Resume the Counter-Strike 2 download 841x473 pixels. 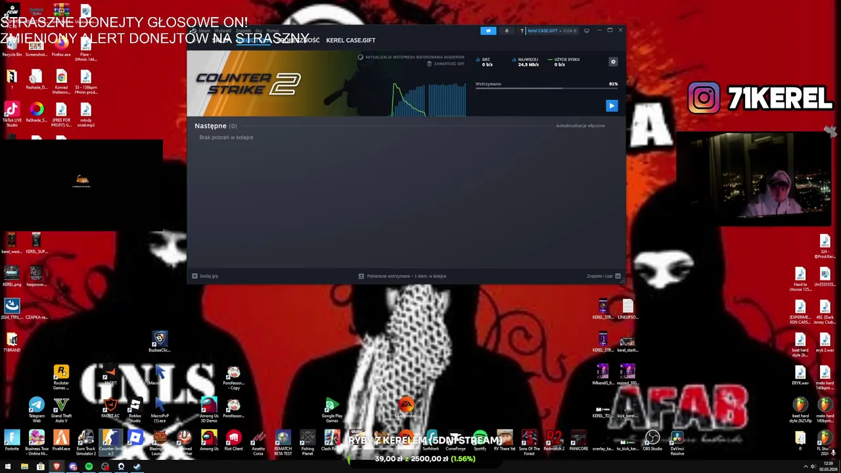(x=612, y=106)
